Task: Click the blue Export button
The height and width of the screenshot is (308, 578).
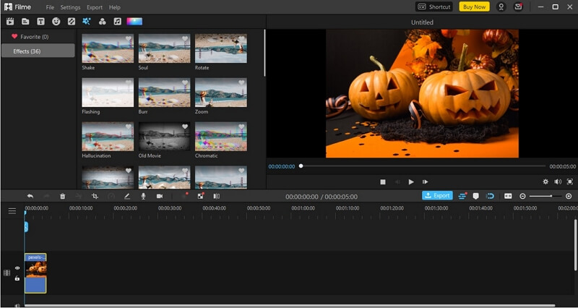Action: pyautogui.click(x=437, y=195)
